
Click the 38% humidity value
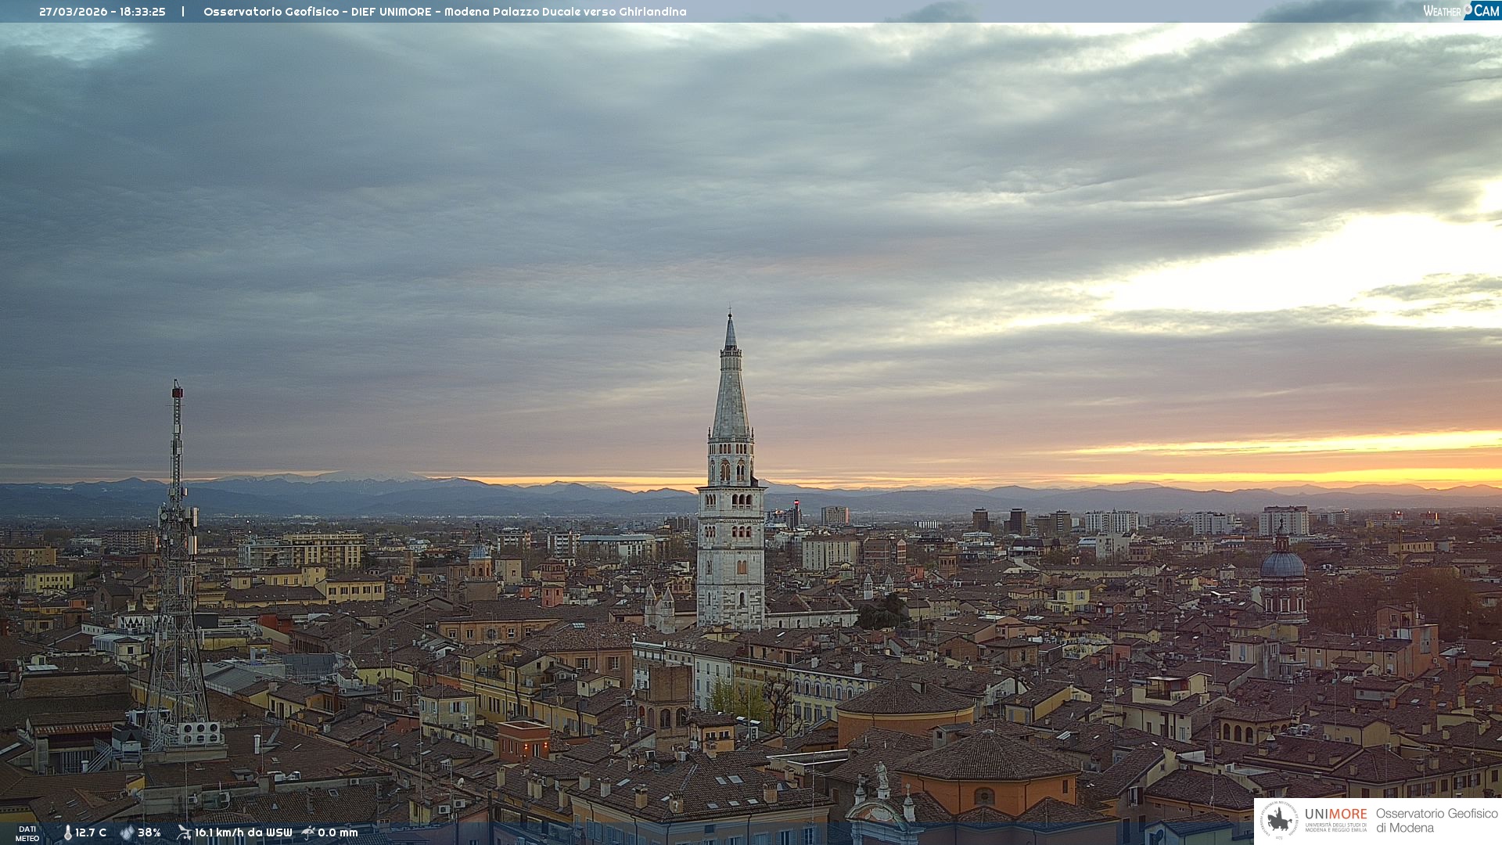tap(149, 832)
